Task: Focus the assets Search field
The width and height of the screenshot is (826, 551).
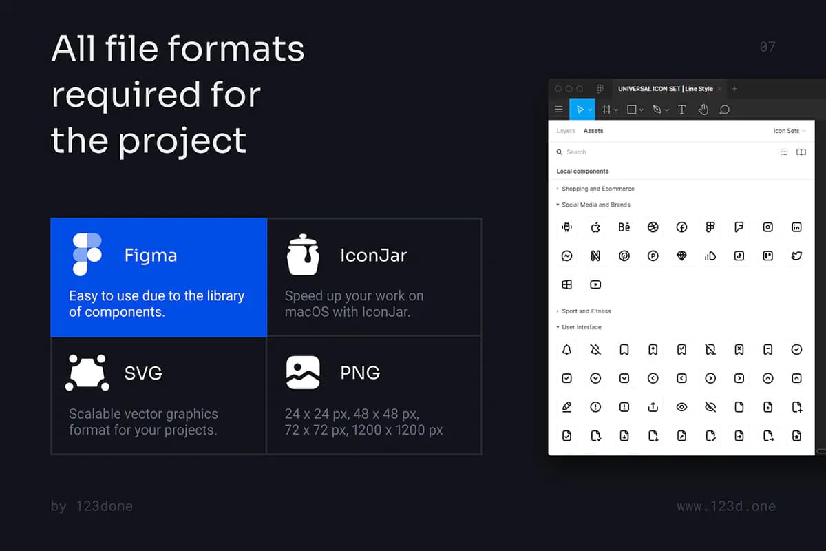Action: 664,152
